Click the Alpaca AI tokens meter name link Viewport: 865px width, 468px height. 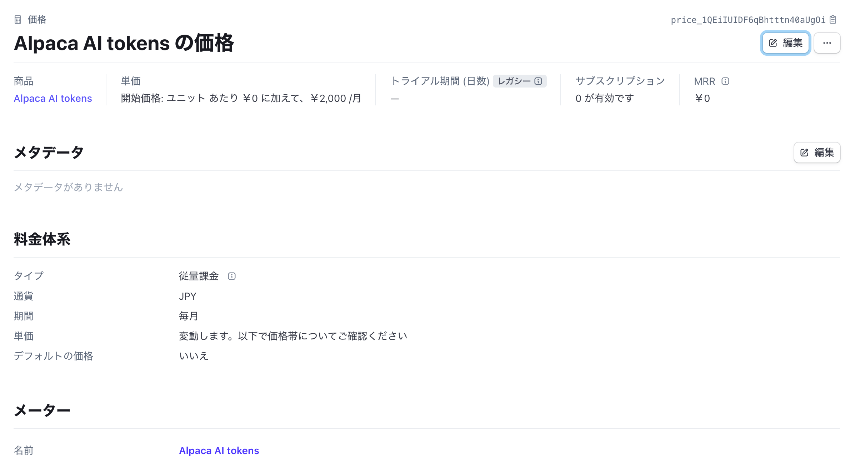point(219,450)
